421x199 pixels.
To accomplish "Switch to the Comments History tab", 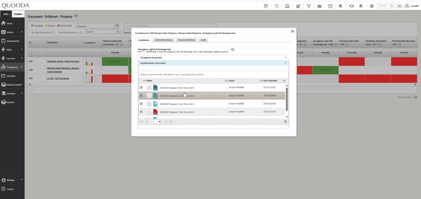I will [164, 40].
